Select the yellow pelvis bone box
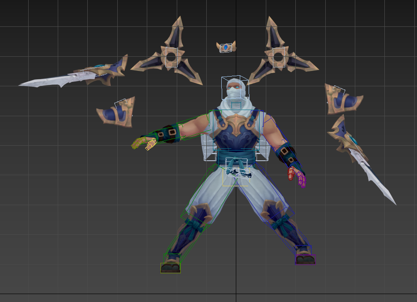Viewport: 417px width, 302px height. click(x=236, y=177)
